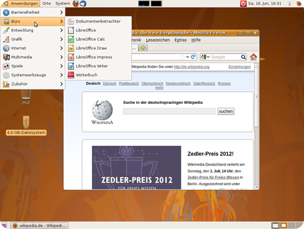Click the suchen button
The width and height of the screenshot is (304, 229).
click(226, 111)
